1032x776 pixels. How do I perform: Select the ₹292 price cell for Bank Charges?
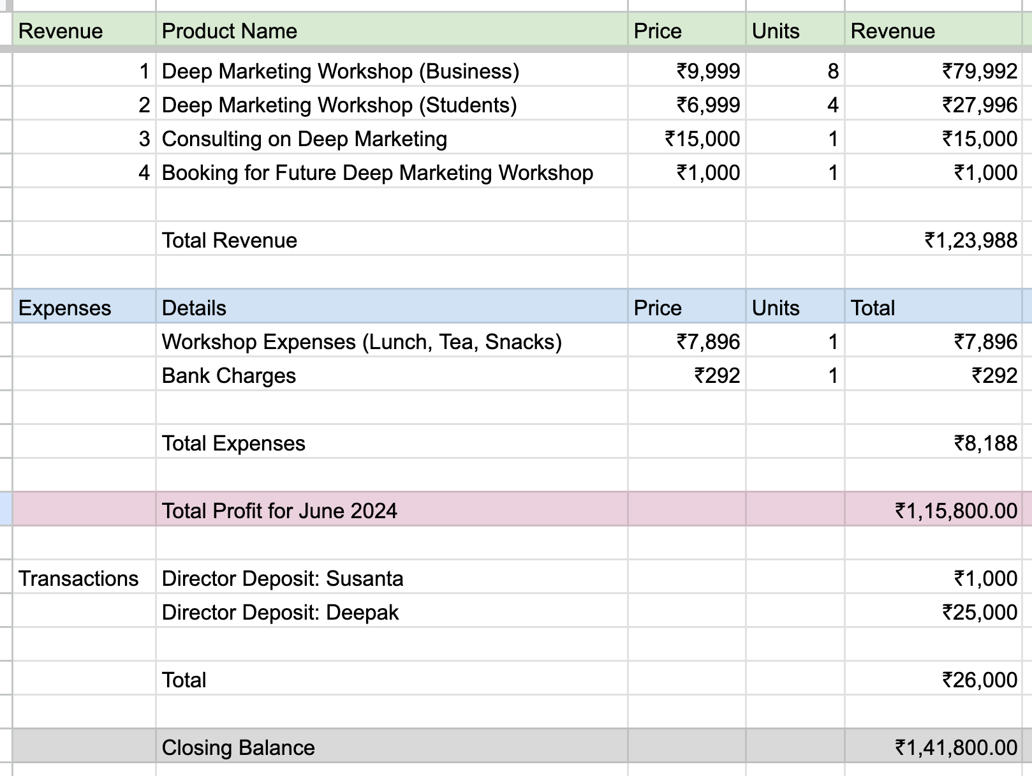click(687, 375)
